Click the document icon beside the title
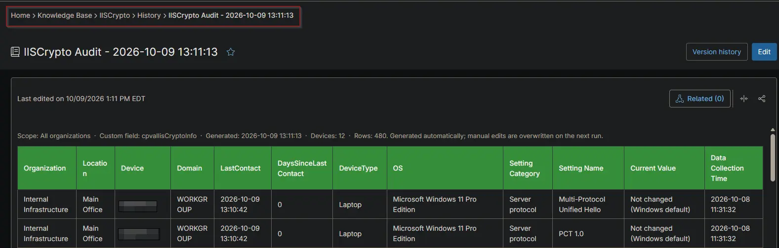Image resolution: width=779 pixels, height=248 pixels. (x=15, y=52)
